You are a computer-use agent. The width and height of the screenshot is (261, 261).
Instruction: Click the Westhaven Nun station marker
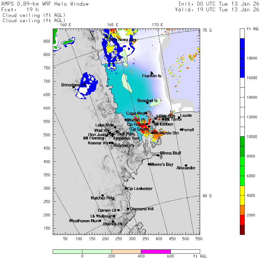100,221
